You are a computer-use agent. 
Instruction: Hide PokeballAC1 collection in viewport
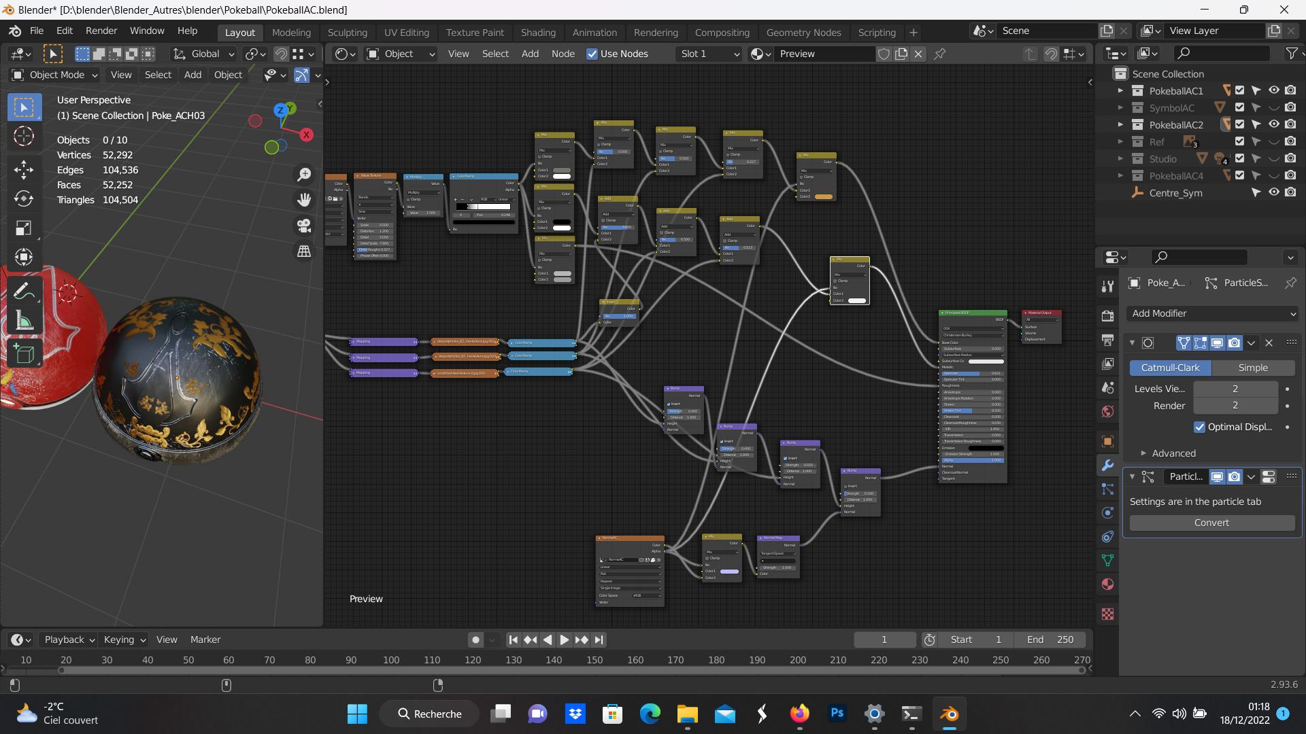pyautogui.click(x=1273, y=90)
